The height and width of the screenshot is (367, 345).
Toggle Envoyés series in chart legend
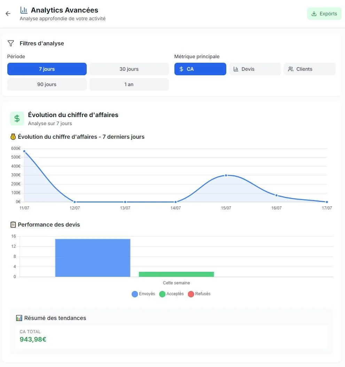coord(143,294)
